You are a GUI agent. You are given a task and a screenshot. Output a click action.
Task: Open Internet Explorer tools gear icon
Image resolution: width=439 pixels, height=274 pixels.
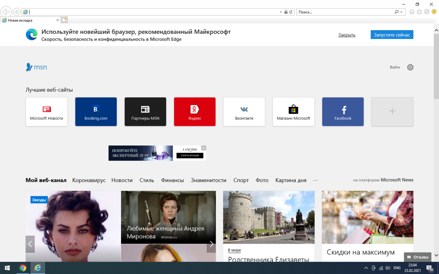point(427,12)
